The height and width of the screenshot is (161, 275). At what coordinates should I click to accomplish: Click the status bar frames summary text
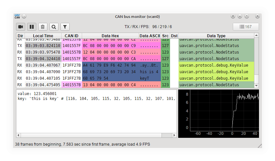click(x=82, y=144)
